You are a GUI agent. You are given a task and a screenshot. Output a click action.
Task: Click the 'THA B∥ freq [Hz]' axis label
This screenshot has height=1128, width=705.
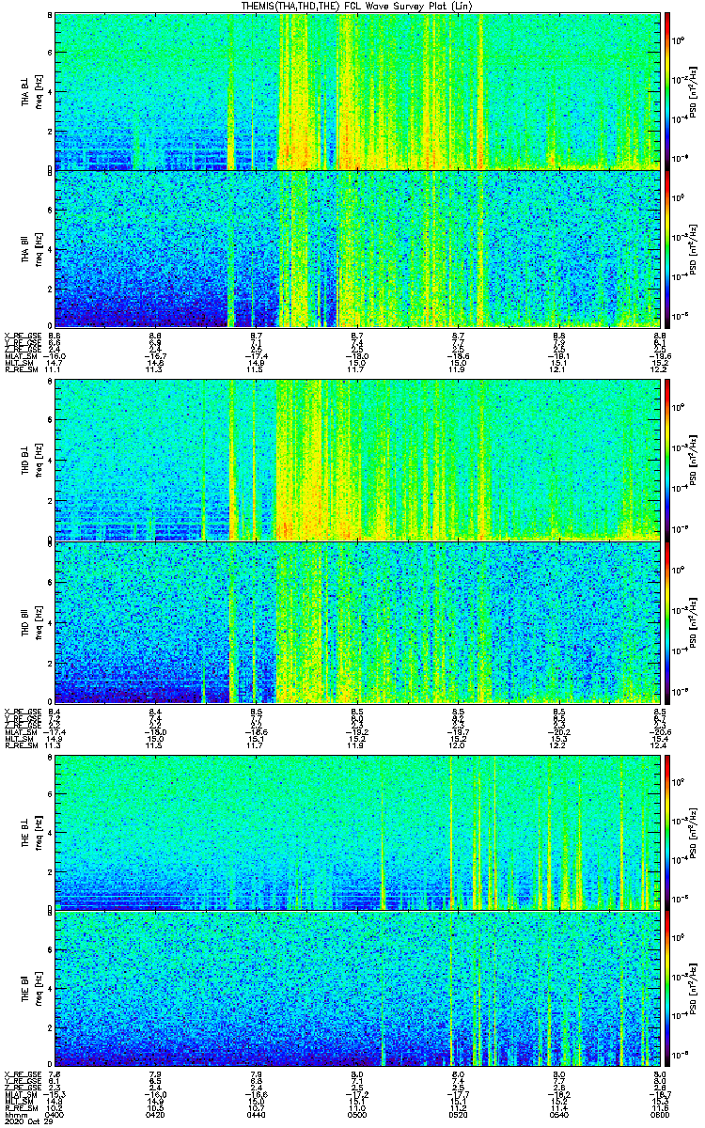click(31, 248)
